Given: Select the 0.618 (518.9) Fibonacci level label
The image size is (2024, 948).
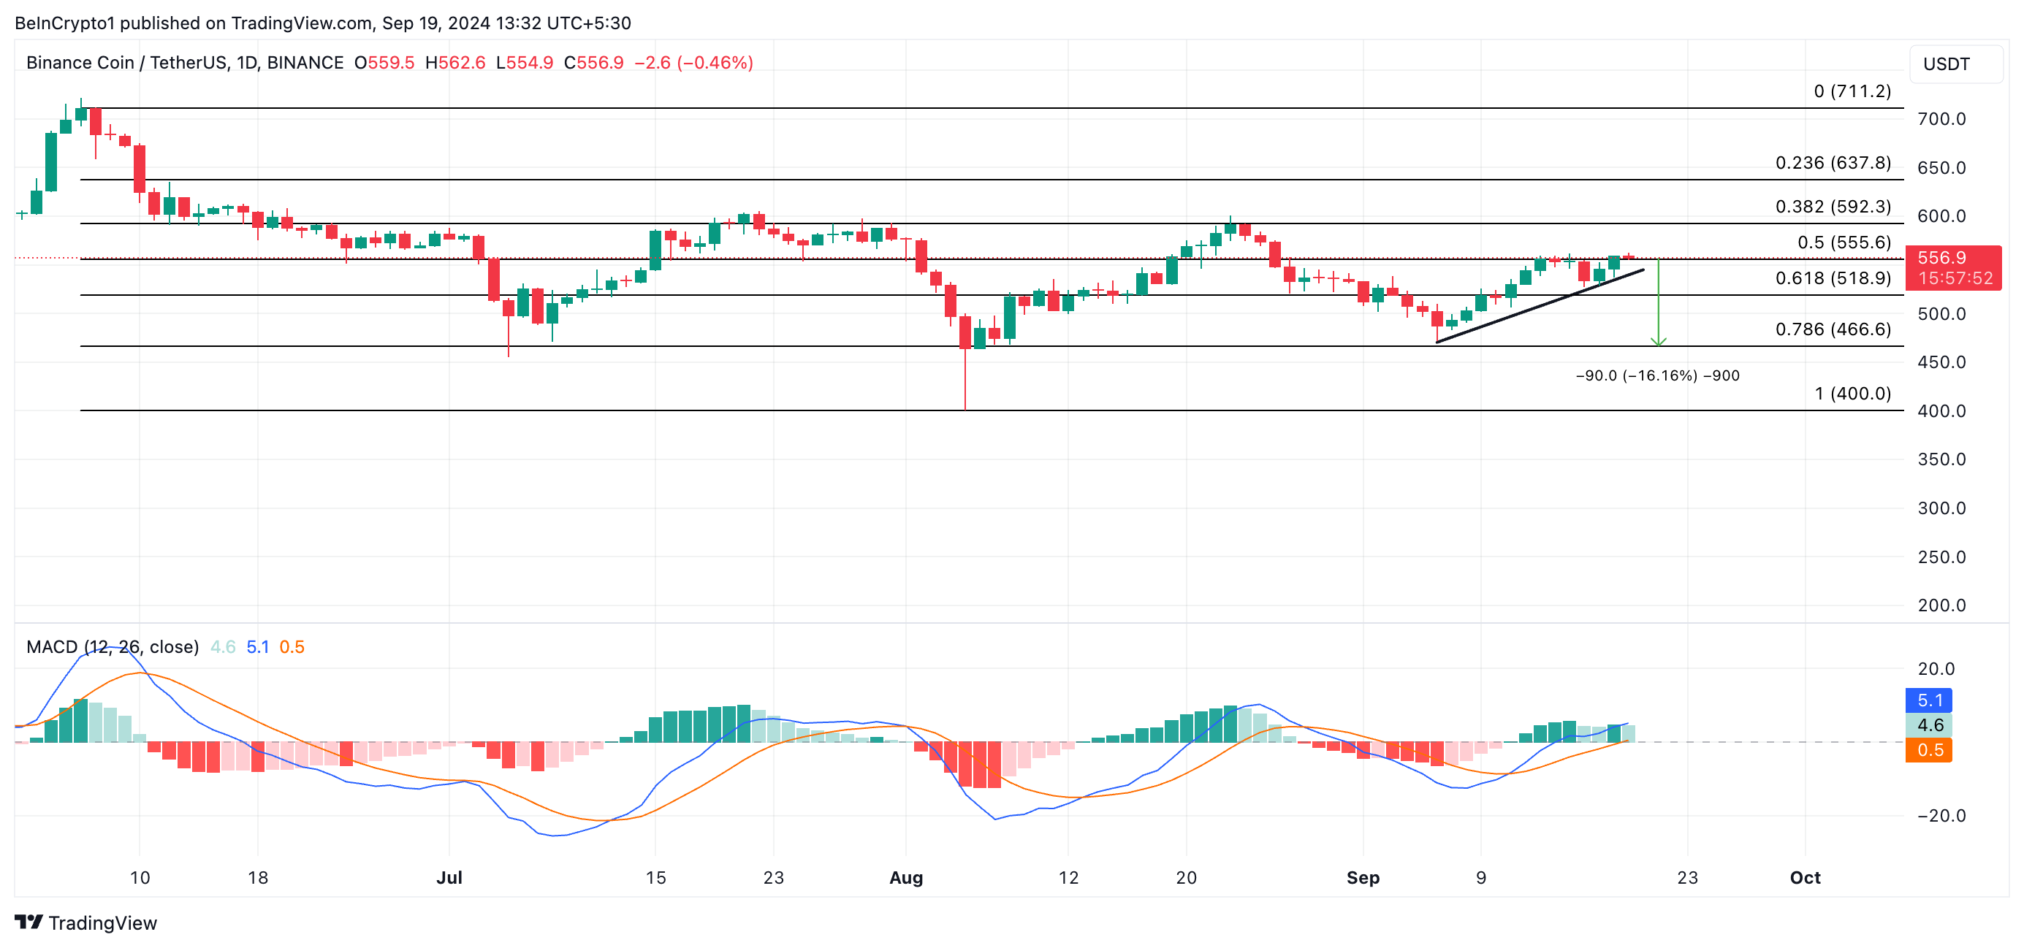Looking at the screenshot, I should (x=1833, y=278).
